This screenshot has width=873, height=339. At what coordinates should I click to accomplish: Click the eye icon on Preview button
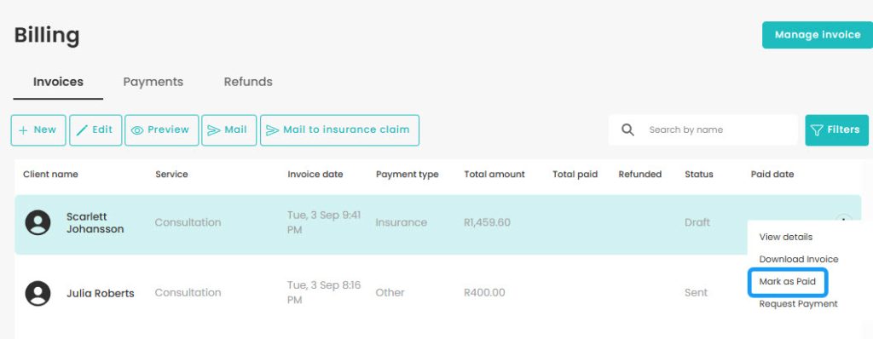(137, 130)
